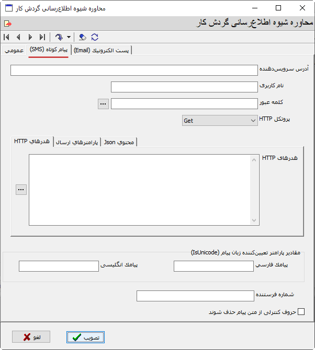Click the blue curved-arrow toolbar icon
The height and width of the screenshot is (350, 315).
click(59, 37)
